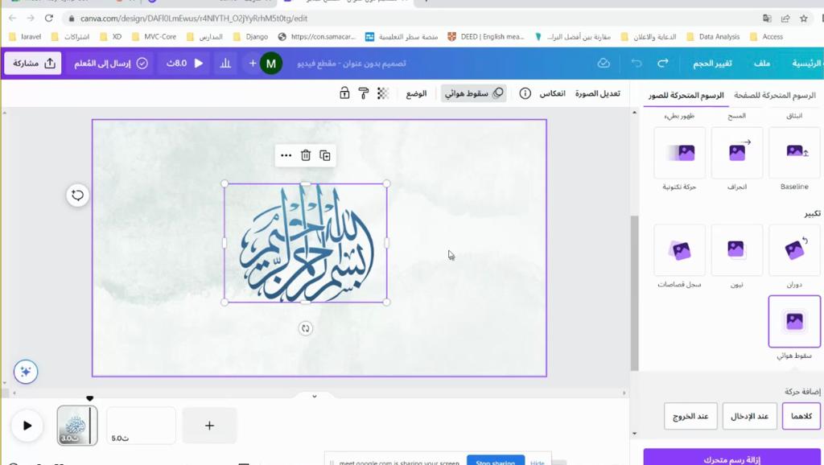Screen dimensions: 824x465
Task: Click the timeline playhead marker
Action: pos(90,399)
